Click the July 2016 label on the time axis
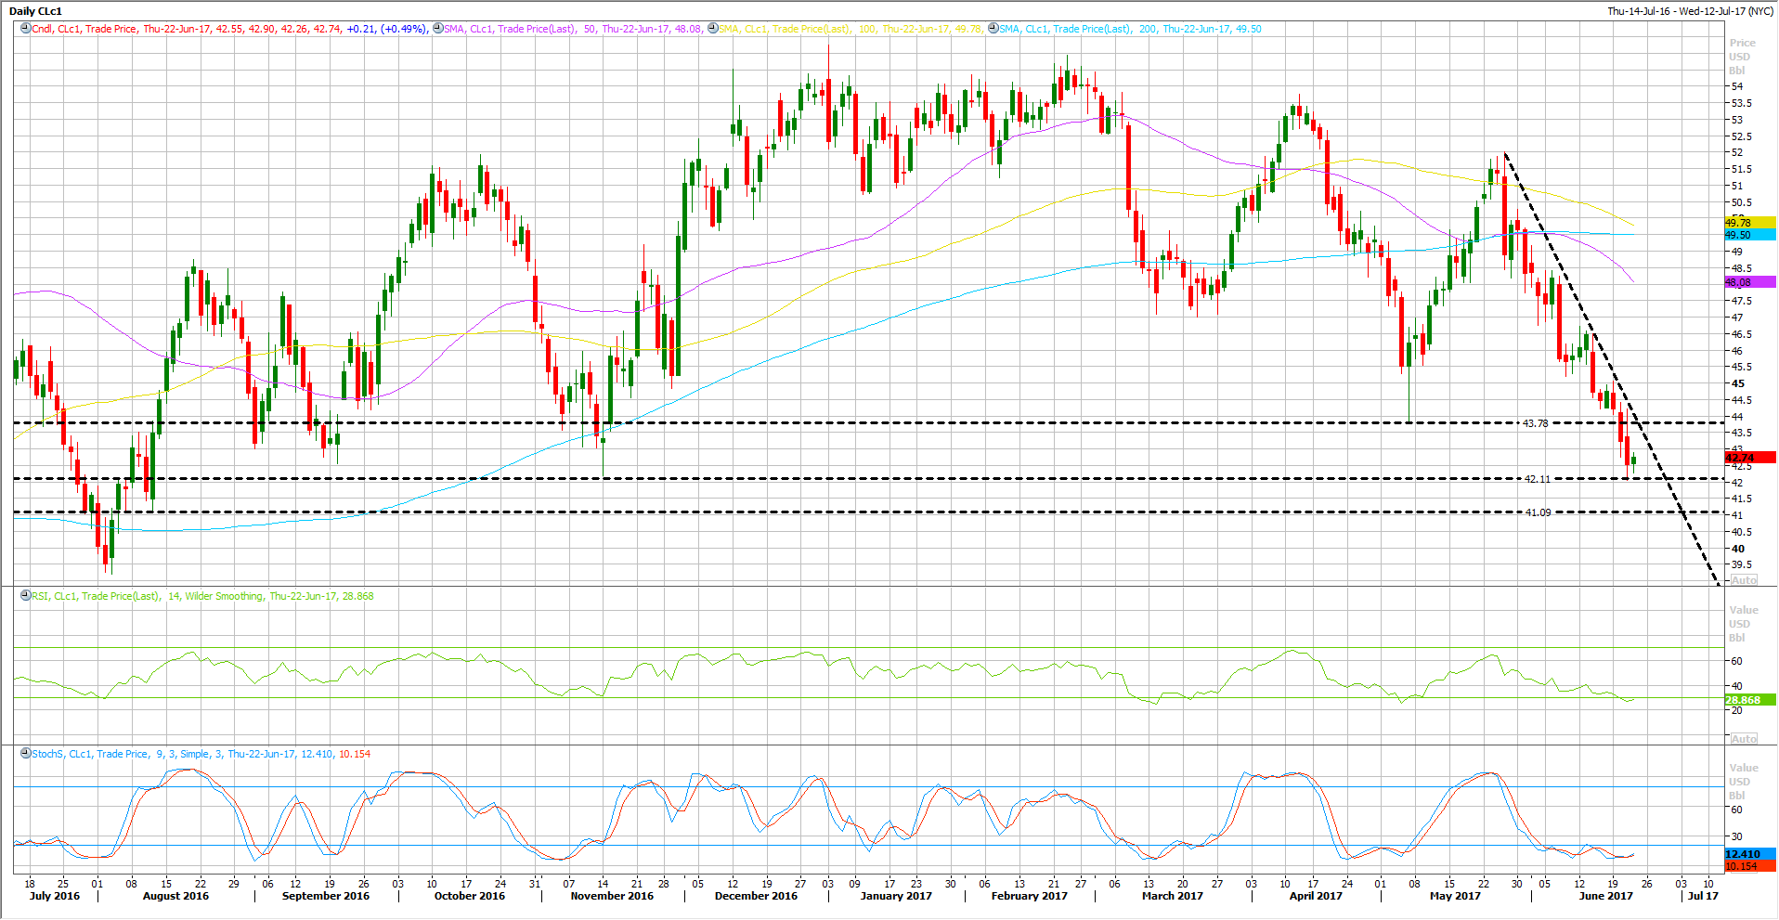1779x920 pixels. coord(55,896)
